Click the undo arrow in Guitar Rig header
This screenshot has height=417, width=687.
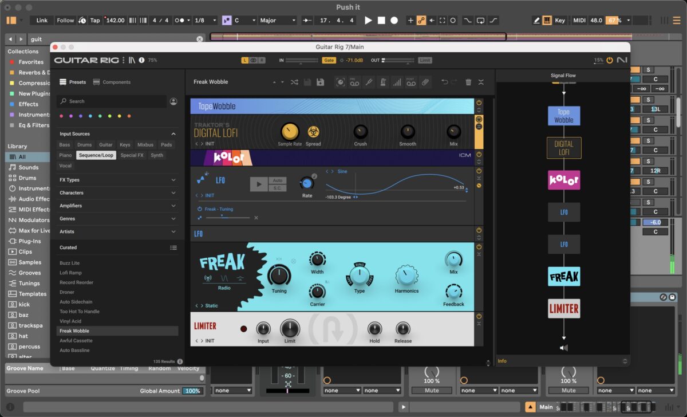444,82
